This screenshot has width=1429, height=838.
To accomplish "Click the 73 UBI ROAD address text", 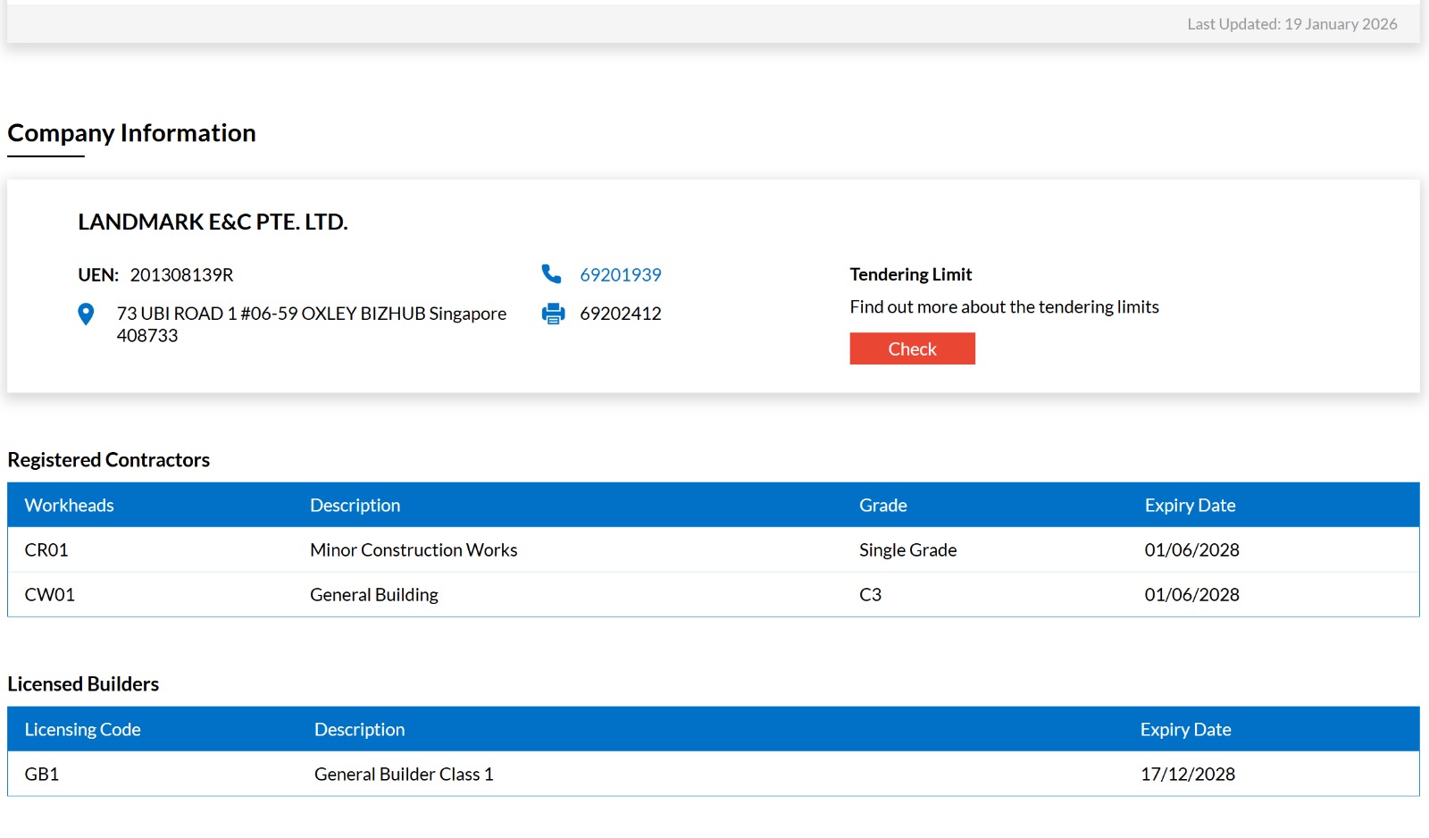I will (311, 314).
